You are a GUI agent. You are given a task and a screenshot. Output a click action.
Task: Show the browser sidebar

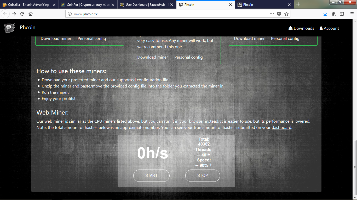342,14
